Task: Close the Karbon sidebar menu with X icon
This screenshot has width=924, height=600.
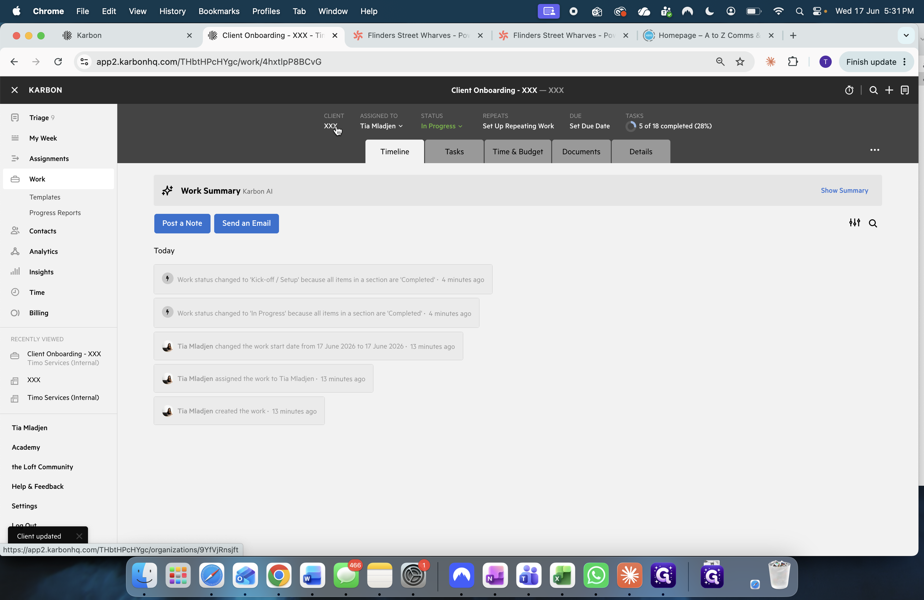Action: (x=15, y=90)
